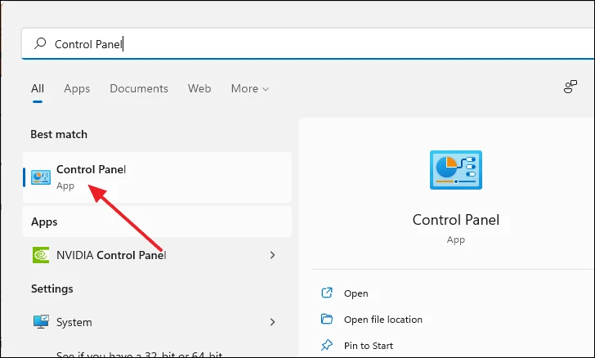Switch to the Apps tab

tap(77, 88)
